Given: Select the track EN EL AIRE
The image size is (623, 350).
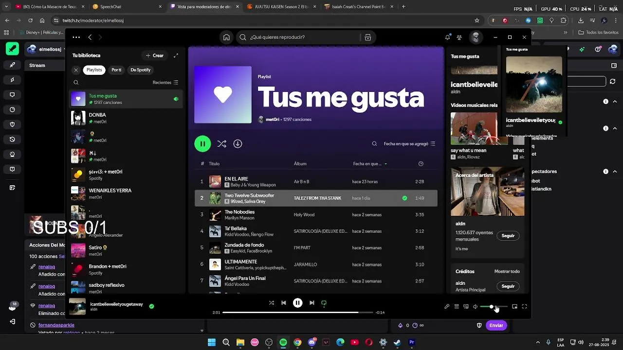Looking at the screenshot, I should click(316, 182).
